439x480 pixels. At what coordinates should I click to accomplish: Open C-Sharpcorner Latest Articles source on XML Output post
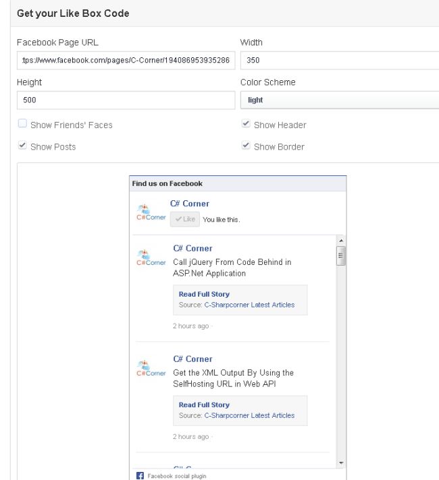coord(249,415)
